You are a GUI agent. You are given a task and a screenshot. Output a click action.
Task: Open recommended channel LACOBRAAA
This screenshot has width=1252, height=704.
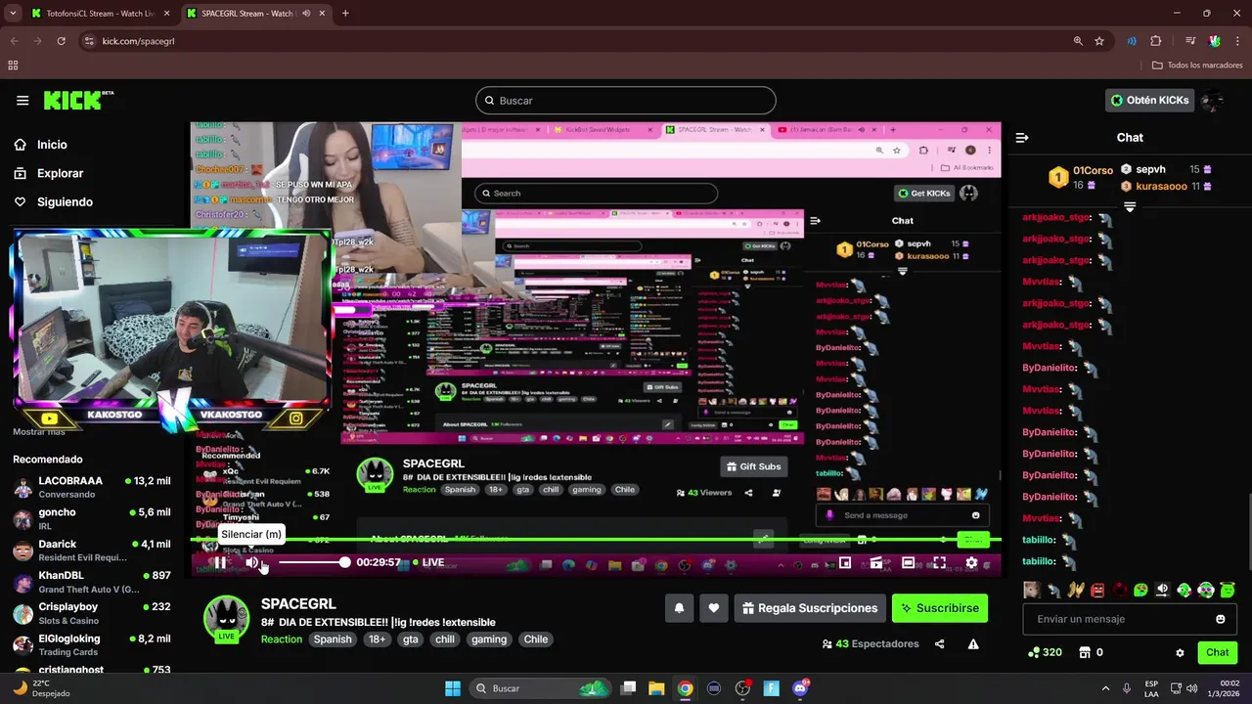tap(93, 487)
